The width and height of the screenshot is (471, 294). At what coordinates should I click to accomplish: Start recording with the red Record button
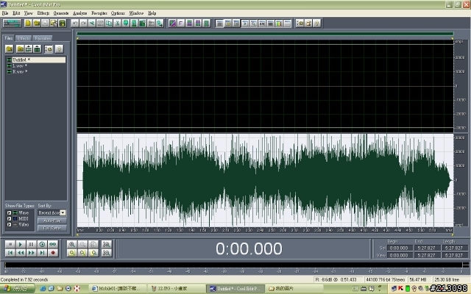(53, 253)
